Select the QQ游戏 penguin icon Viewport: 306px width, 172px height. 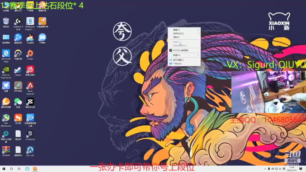[x=30, y=39]
